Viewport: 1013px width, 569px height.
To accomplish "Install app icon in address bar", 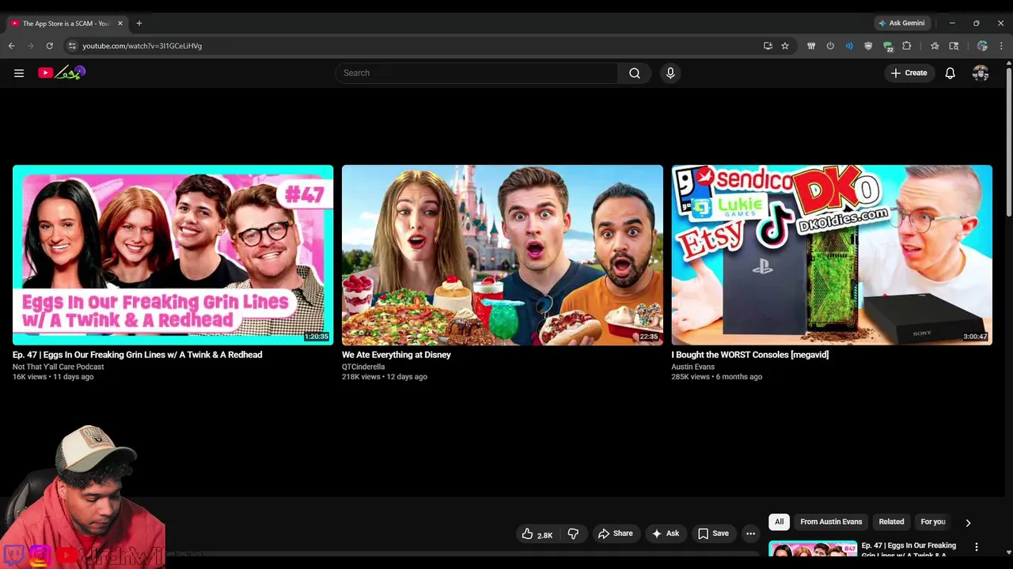I will (x=768, y=46).
